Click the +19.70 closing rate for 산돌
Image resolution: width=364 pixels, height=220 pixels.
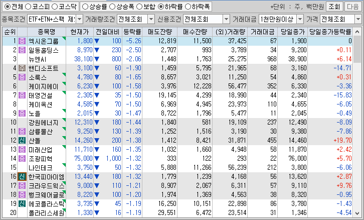[342, 141]
